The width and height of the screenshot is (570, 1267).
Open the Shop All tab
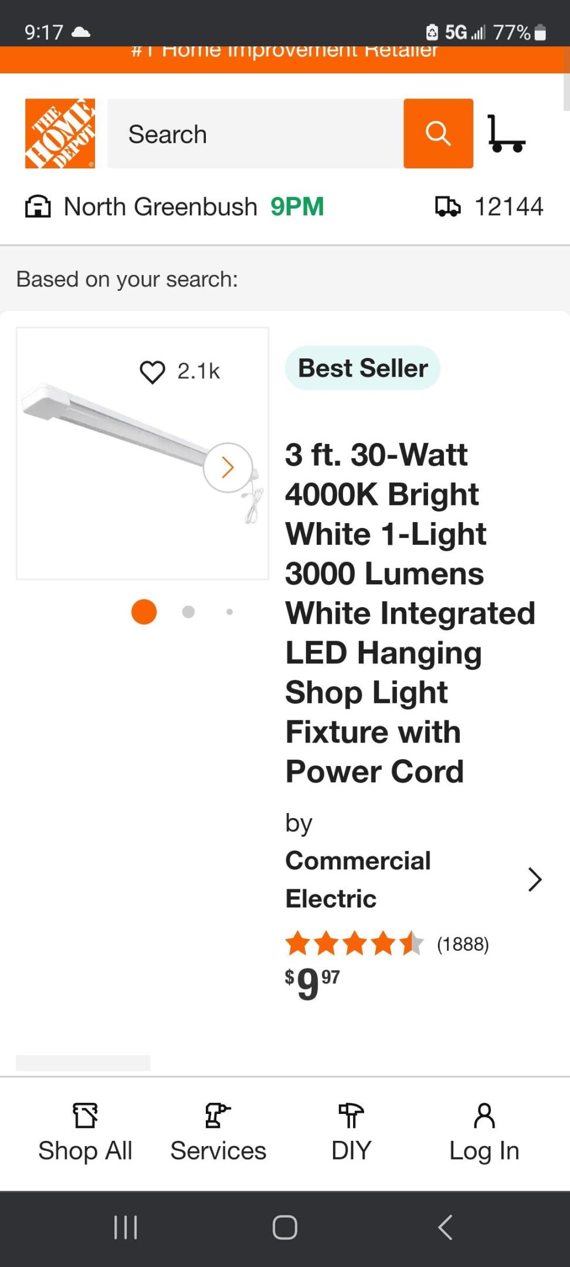coord(85,1133)
